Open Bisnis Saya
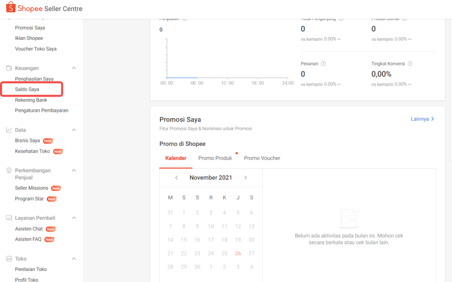 [27, 141]
